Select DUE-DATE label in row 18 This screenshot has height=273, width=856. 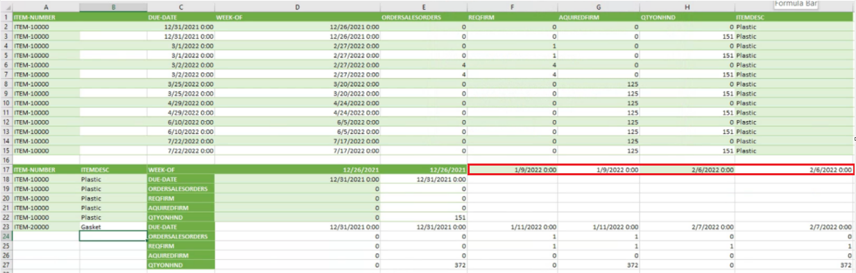pyautogui.click(x=180, y=179)
